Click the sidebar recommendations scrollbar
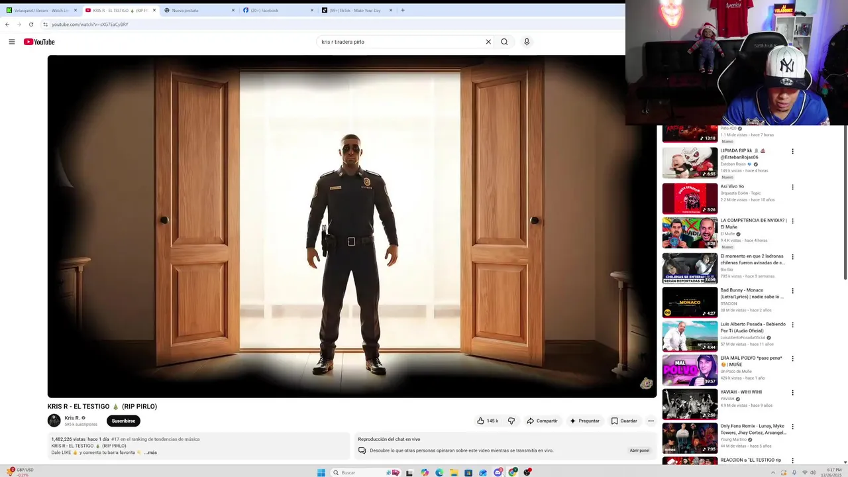Viewport: 848px width, 477px height. 844,202
